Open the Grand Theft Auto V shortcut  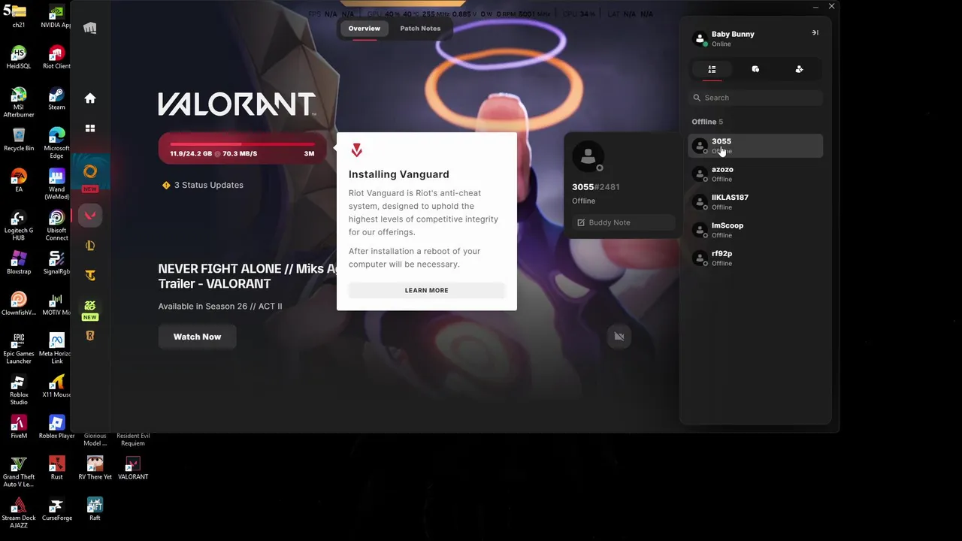tap(19, 472)
